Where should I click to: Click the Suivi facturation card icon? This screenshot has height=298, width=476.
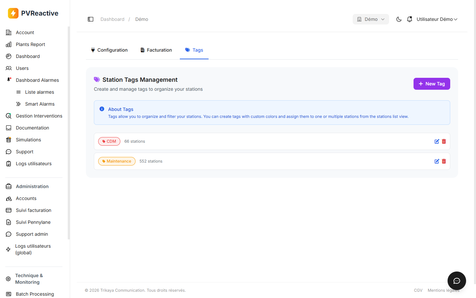click(9, 210)
